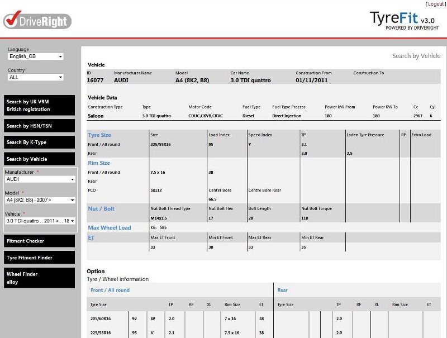The height and width of the screenshot is (338, 447).
Task: Click the Max Wheel Load heading
Action: (x=110, y=228)
